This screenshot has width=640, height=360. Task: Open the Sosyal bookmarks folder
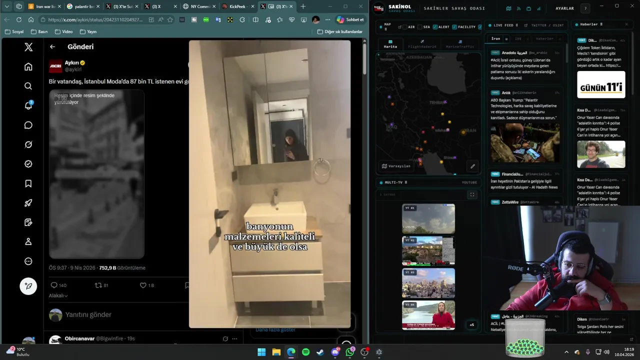[14, 31]
